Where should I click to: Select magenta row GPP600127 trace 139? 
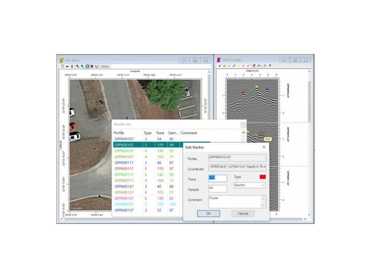pos(148,198)
